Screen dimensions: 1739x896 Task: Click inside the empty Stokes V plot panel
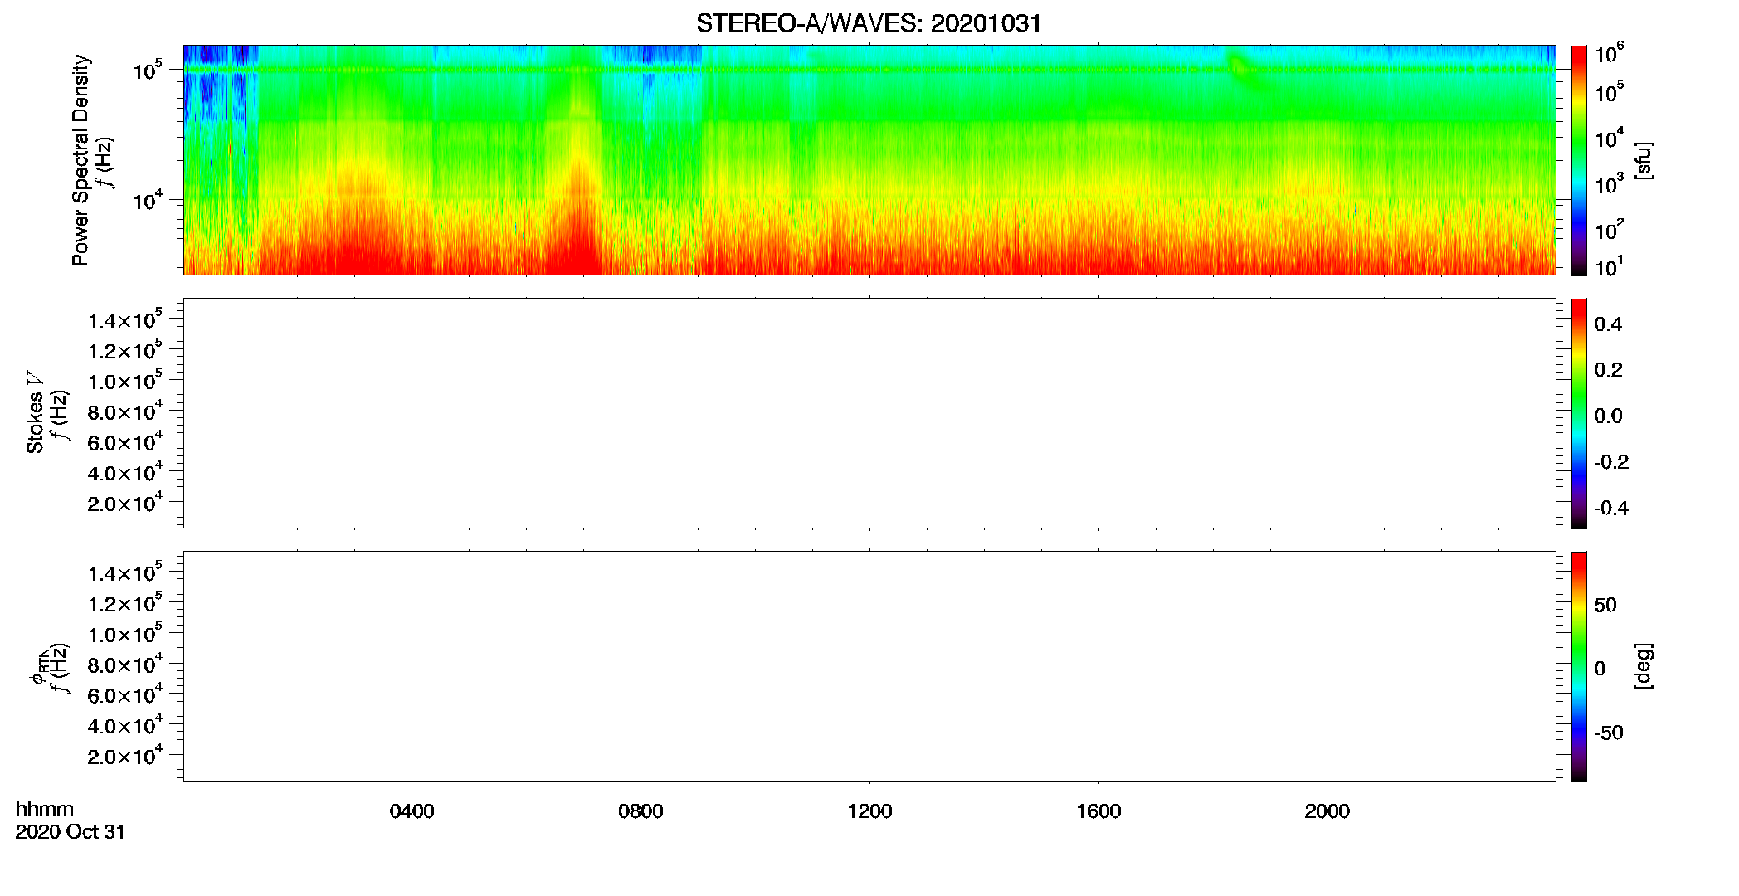click(869, 413)
